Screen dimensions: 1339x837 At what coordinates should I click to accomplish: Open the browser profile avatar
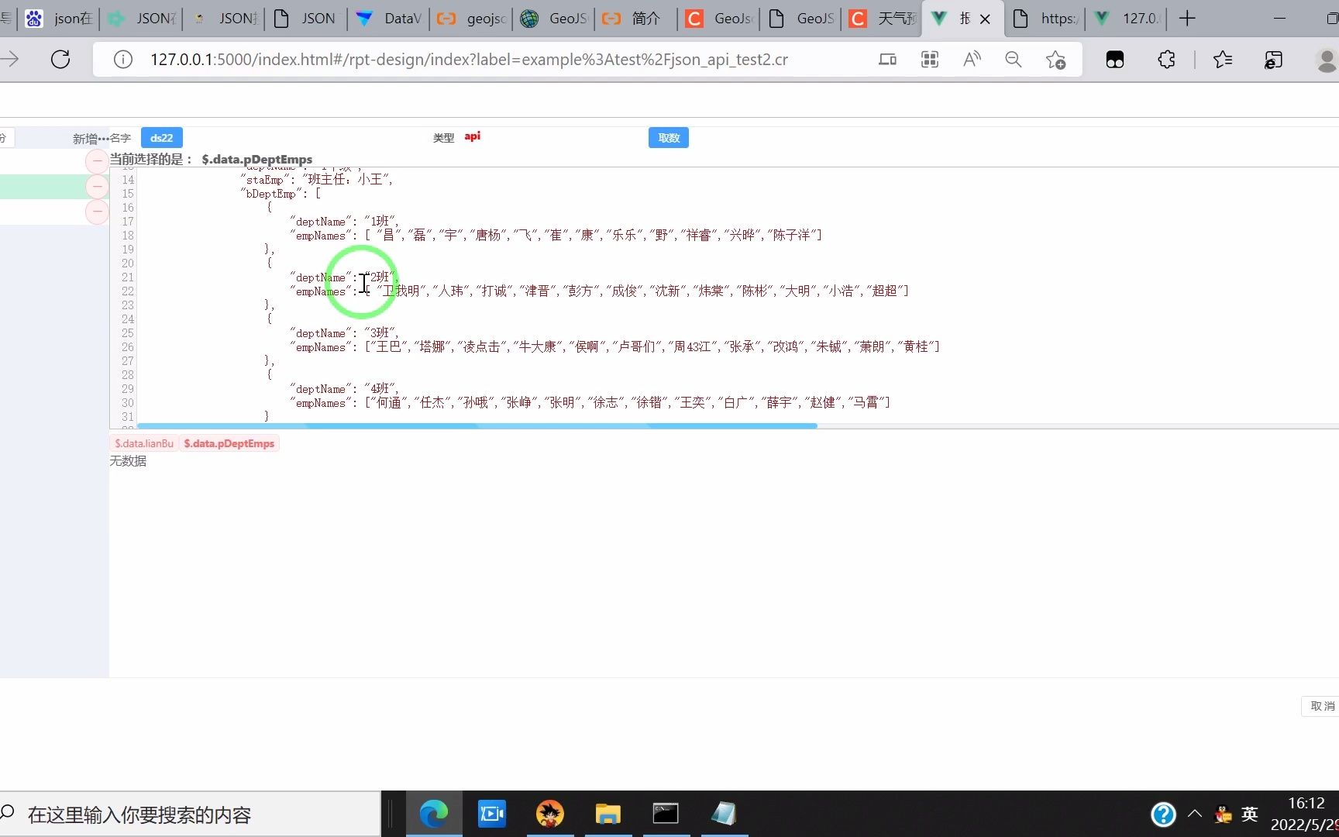point(1327,60)
